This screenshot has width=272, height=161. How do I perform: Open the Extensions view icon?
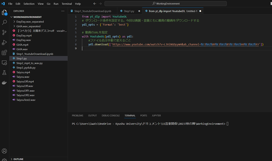pos(4,53)
